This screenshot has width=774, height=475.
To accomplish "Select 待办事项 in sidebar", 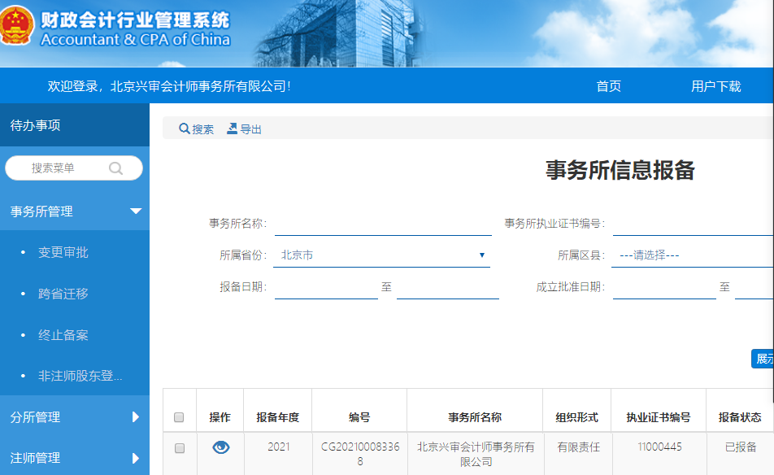I will coord(35,125).
